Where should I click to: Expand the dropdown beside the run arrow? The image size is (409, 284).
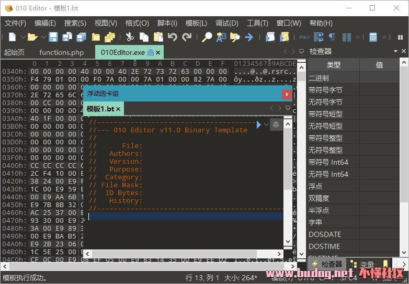tap(266, 124)
